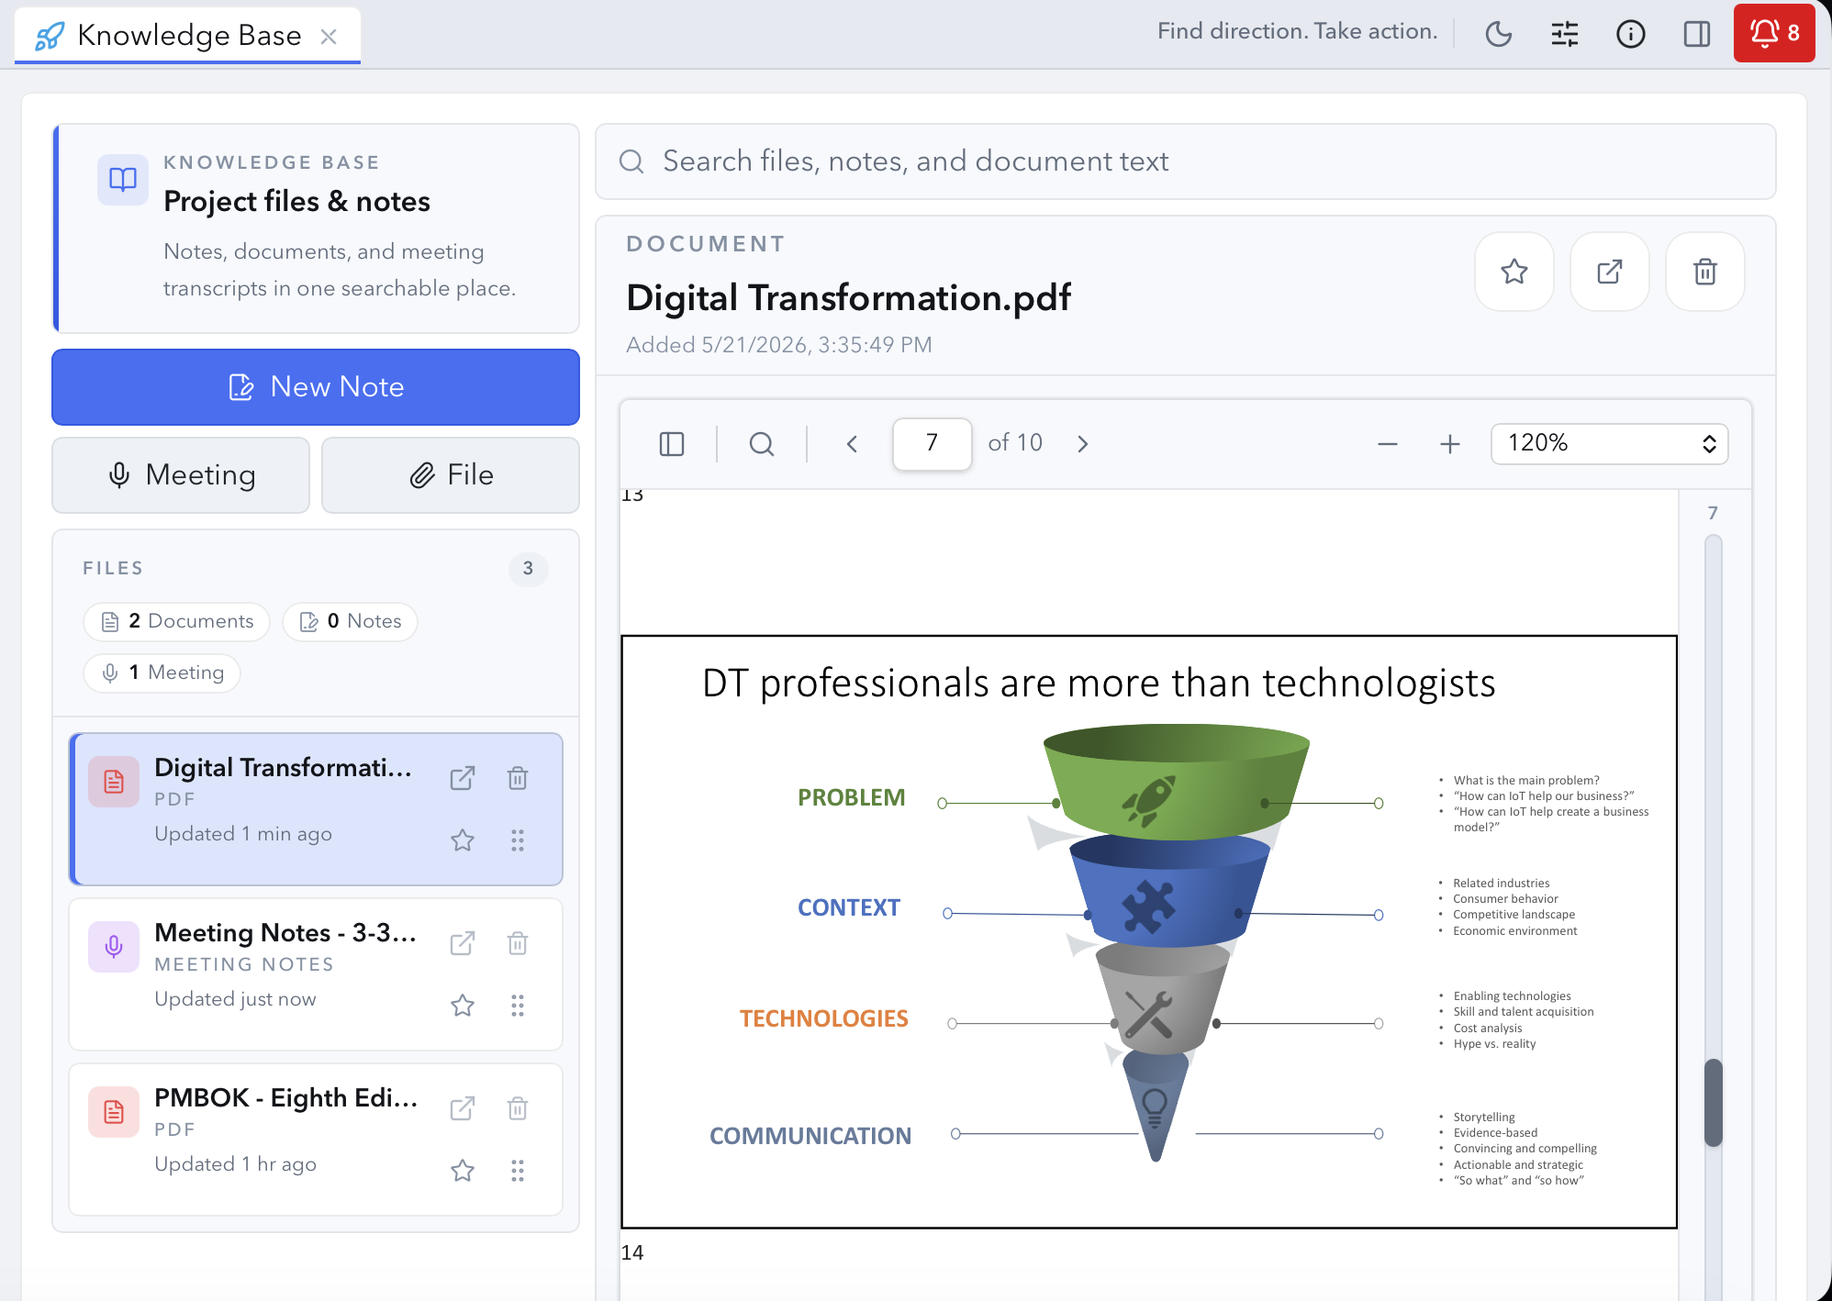Click PDF icon of Digital Transformati... card
The width and height of the screenshot is (1832, 1301).
point(114,782)
